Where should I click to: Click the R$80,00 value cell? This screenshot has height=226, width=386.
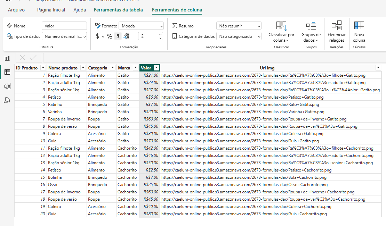[x=150, y=214]
